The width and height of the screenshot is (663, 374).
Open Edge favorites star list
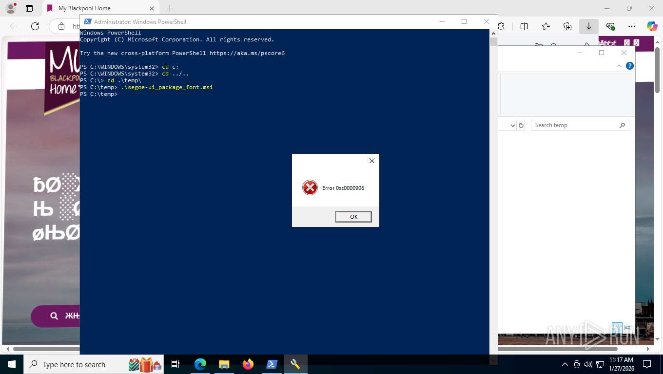(546, 26)
